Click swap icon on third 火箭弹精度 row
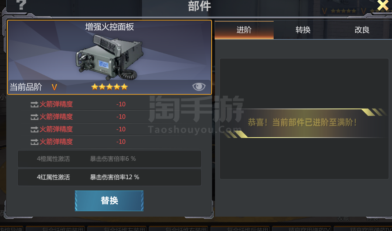Viewport: 392px width, 231px height. click(x=34, y=129)
